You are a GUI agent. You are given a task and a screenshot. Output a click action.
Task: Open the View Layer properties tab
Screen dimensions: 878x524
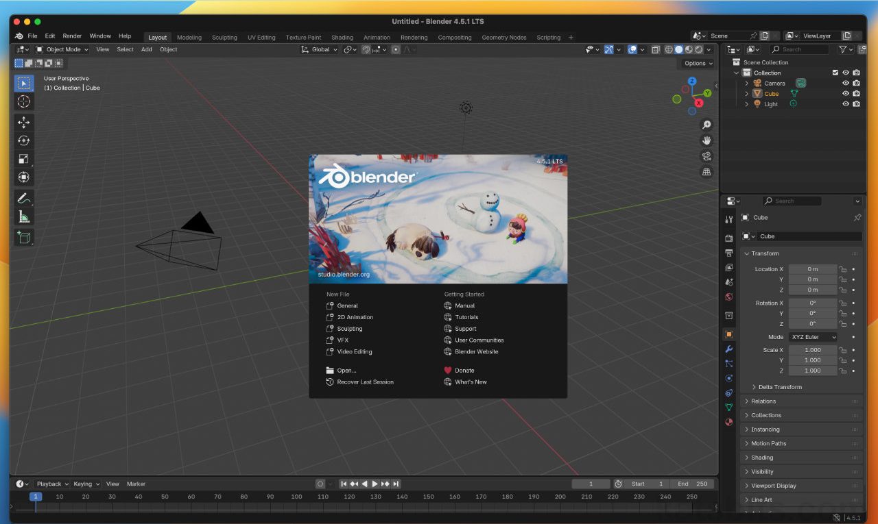(x=729, y=267)
